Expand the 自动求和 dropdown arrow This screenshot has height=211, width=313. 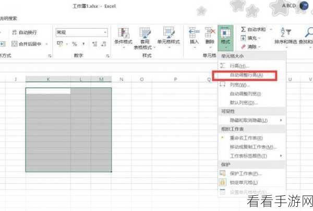[x=271, y=30]
